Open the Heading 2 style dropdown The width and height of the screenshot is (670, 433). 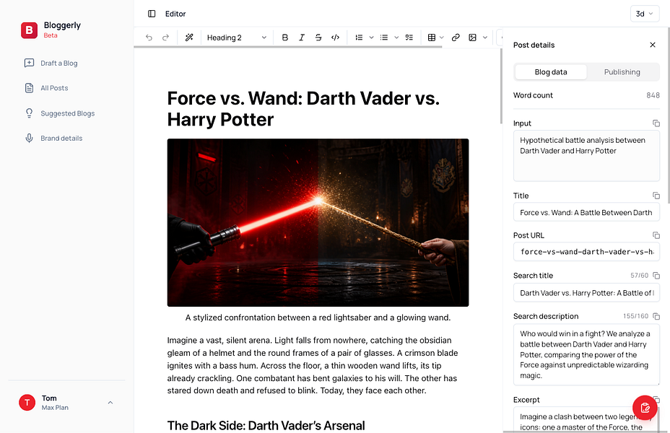coord(237,38)
